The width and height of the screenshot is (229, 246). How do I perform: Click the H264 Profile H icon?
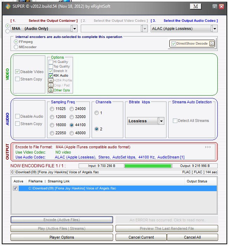click(x=51, y=80)
